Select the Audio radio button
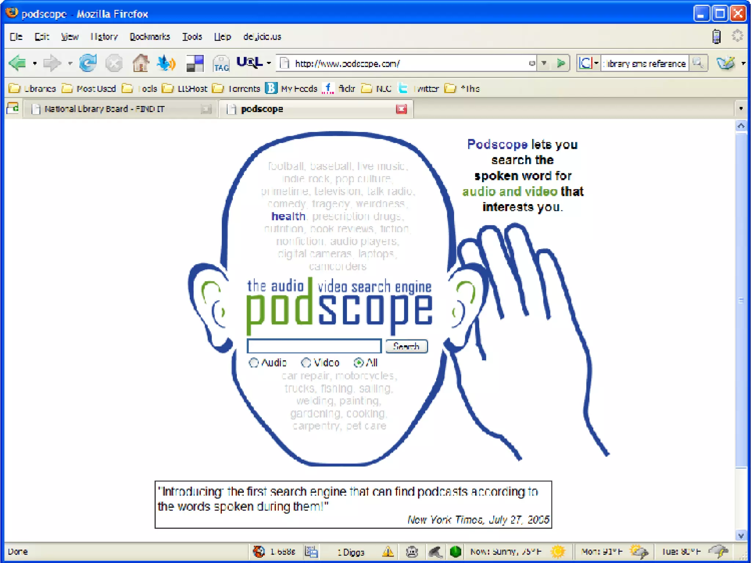This screenshot has width=751, height=563. tap(254, 363)
